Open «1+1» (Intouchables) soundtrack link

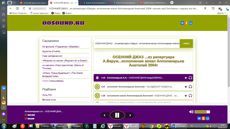[53, 81]
